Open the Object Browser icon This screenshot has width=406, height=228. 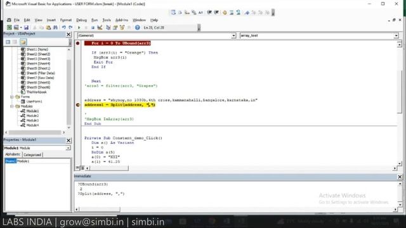pyautogui.click(x=122, y=27)
